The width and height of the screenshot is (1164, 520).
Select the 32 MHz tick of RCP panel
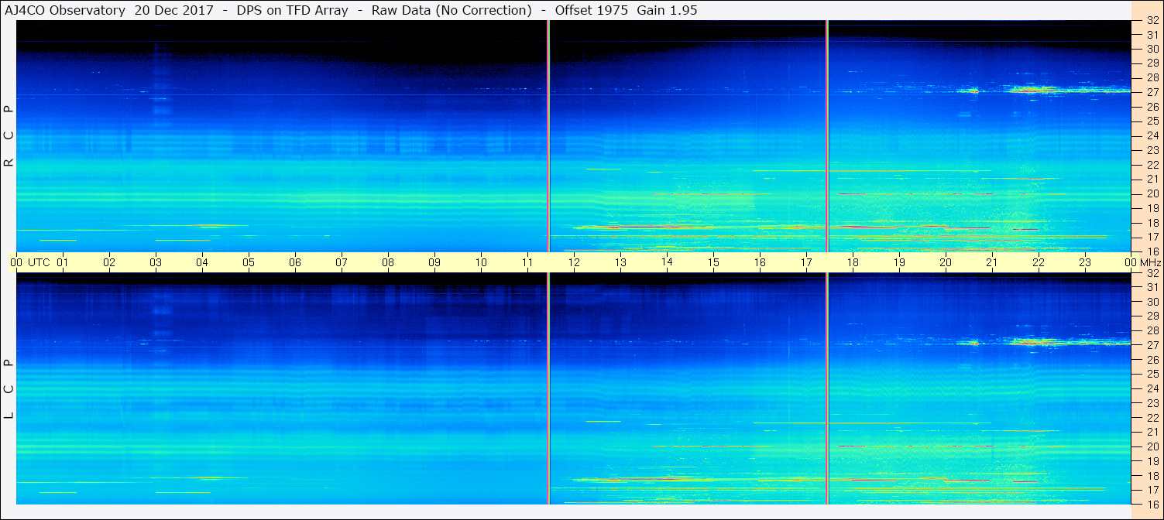tap(1152, 22)
